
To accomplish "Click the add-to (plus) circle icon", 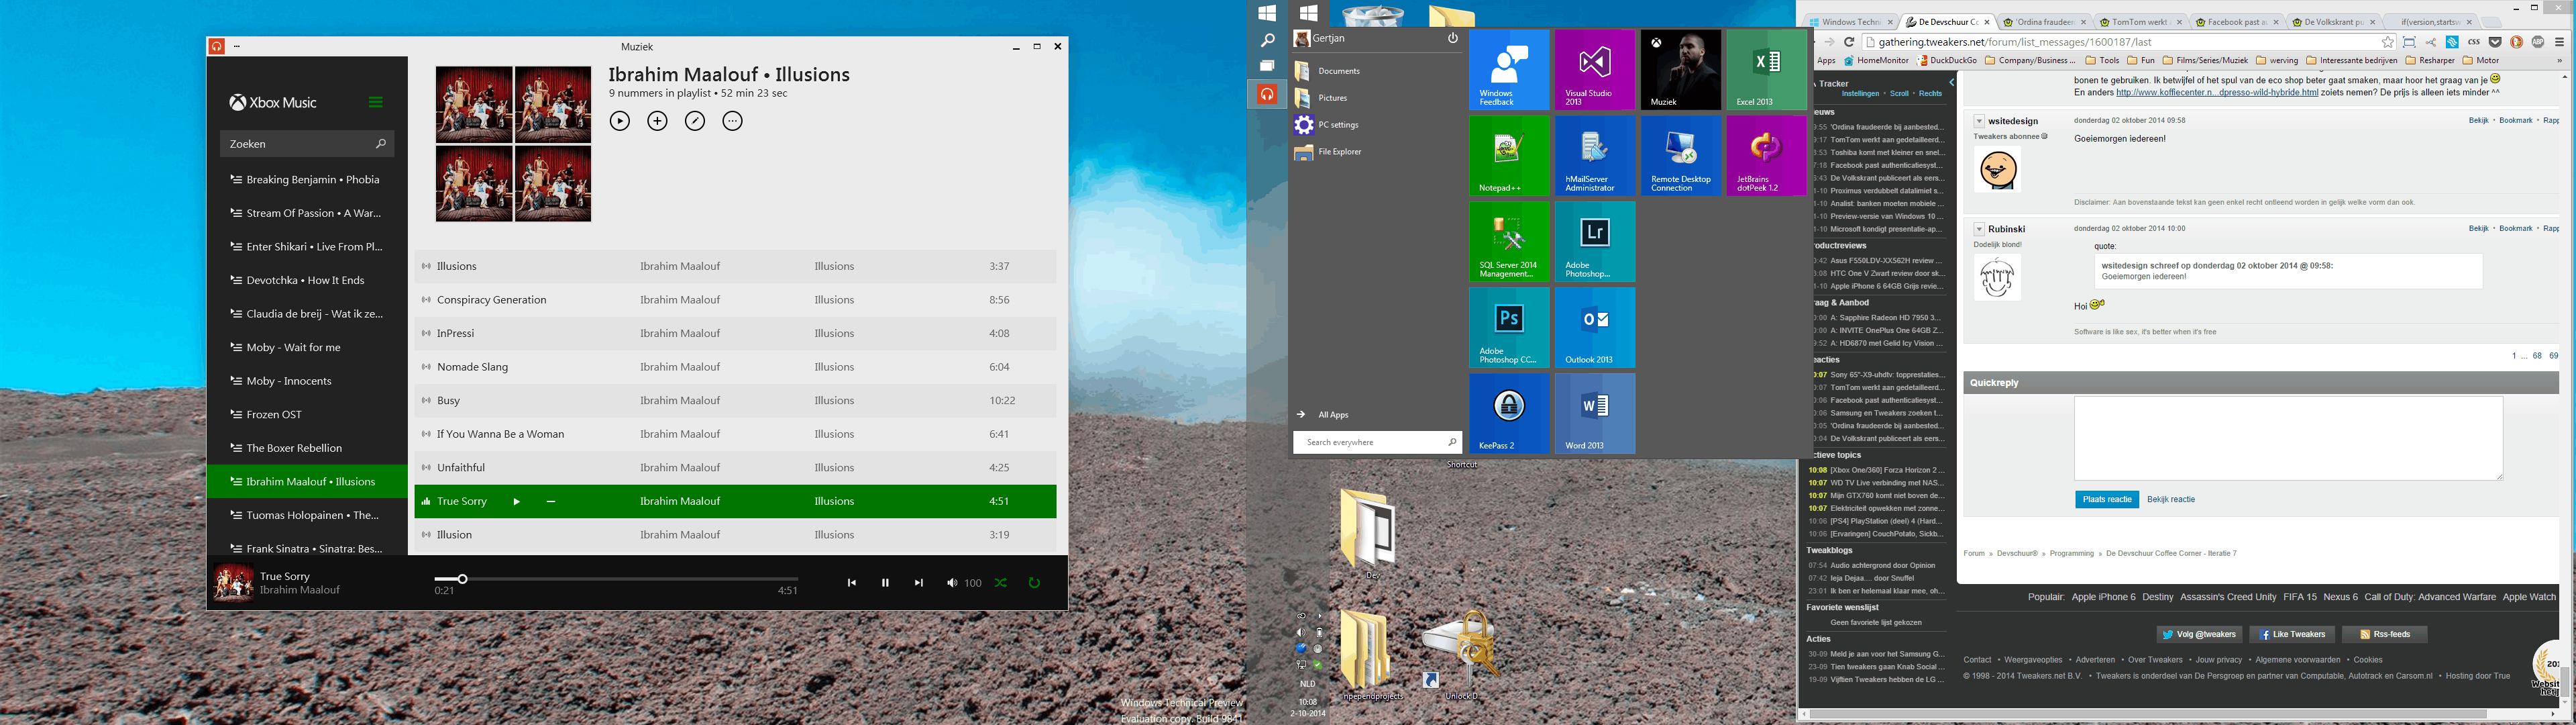I will point(657,121).
